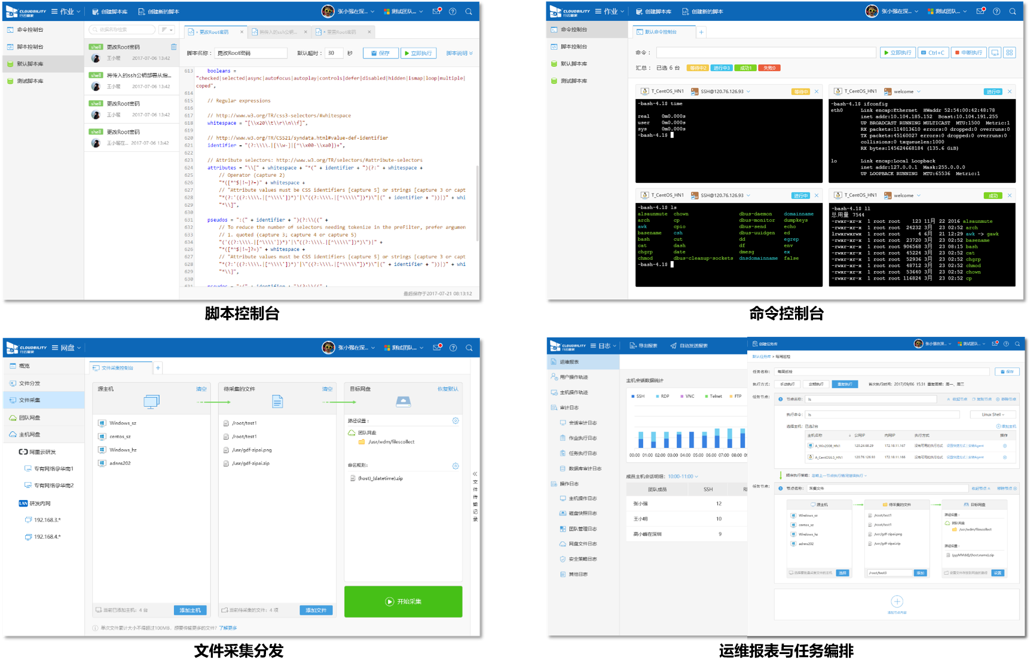
Task: Delete the selected 更改Root密码 script via trash icon
Action: coord(173,47)
